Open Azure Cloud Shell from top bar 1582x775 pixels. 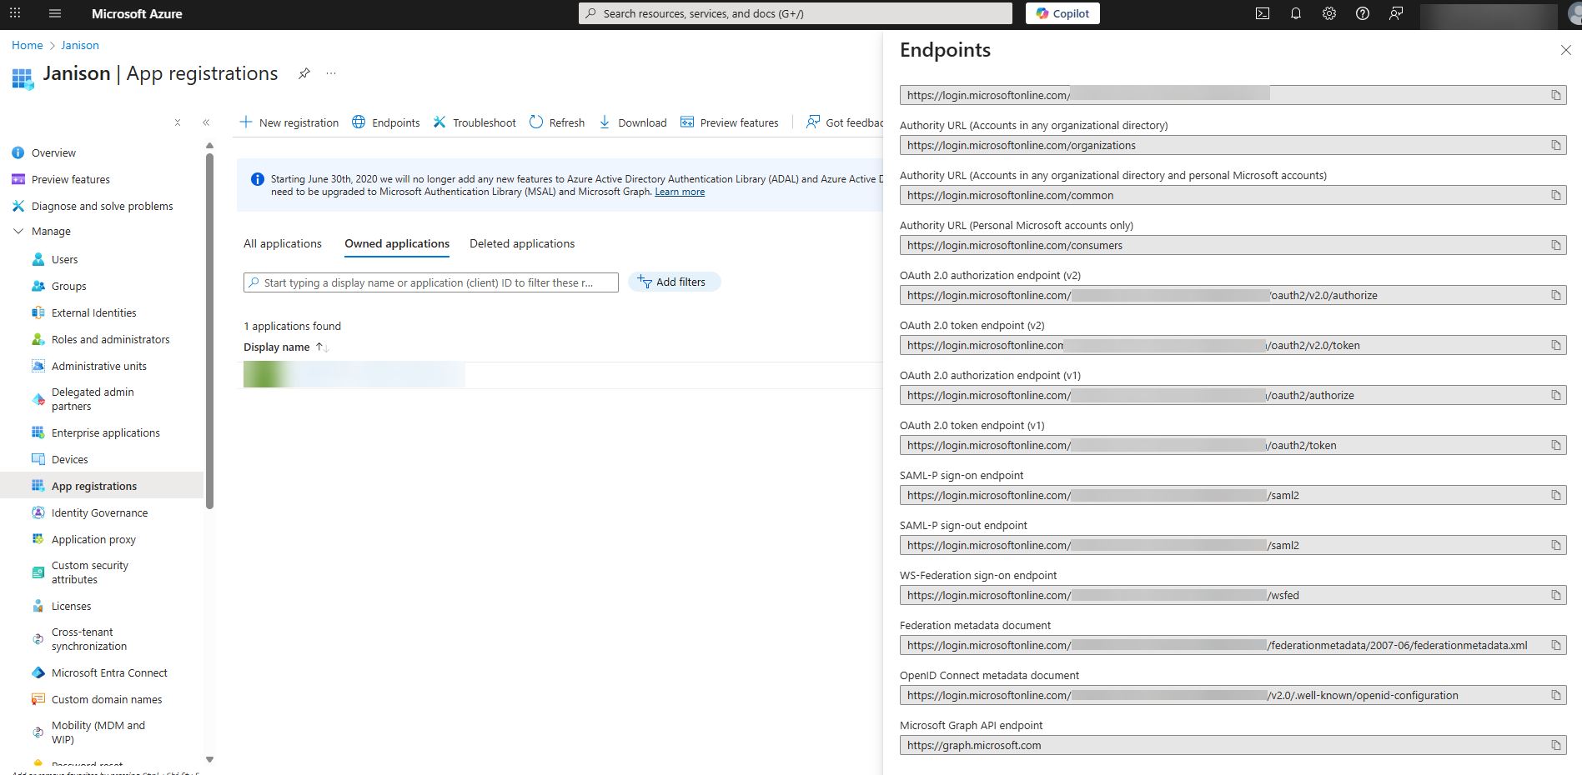pos(1263,13)
